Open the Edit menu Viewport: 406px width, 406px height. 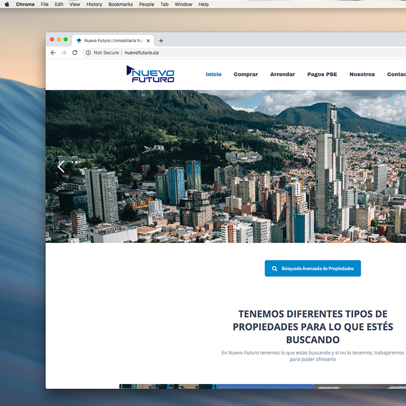(x=59, y=5)
